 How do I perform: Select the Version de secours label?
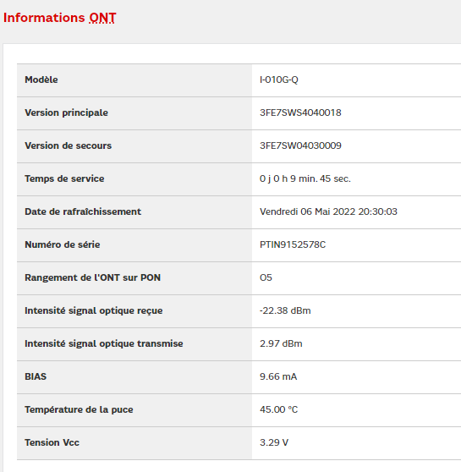[x=68, y=145]
